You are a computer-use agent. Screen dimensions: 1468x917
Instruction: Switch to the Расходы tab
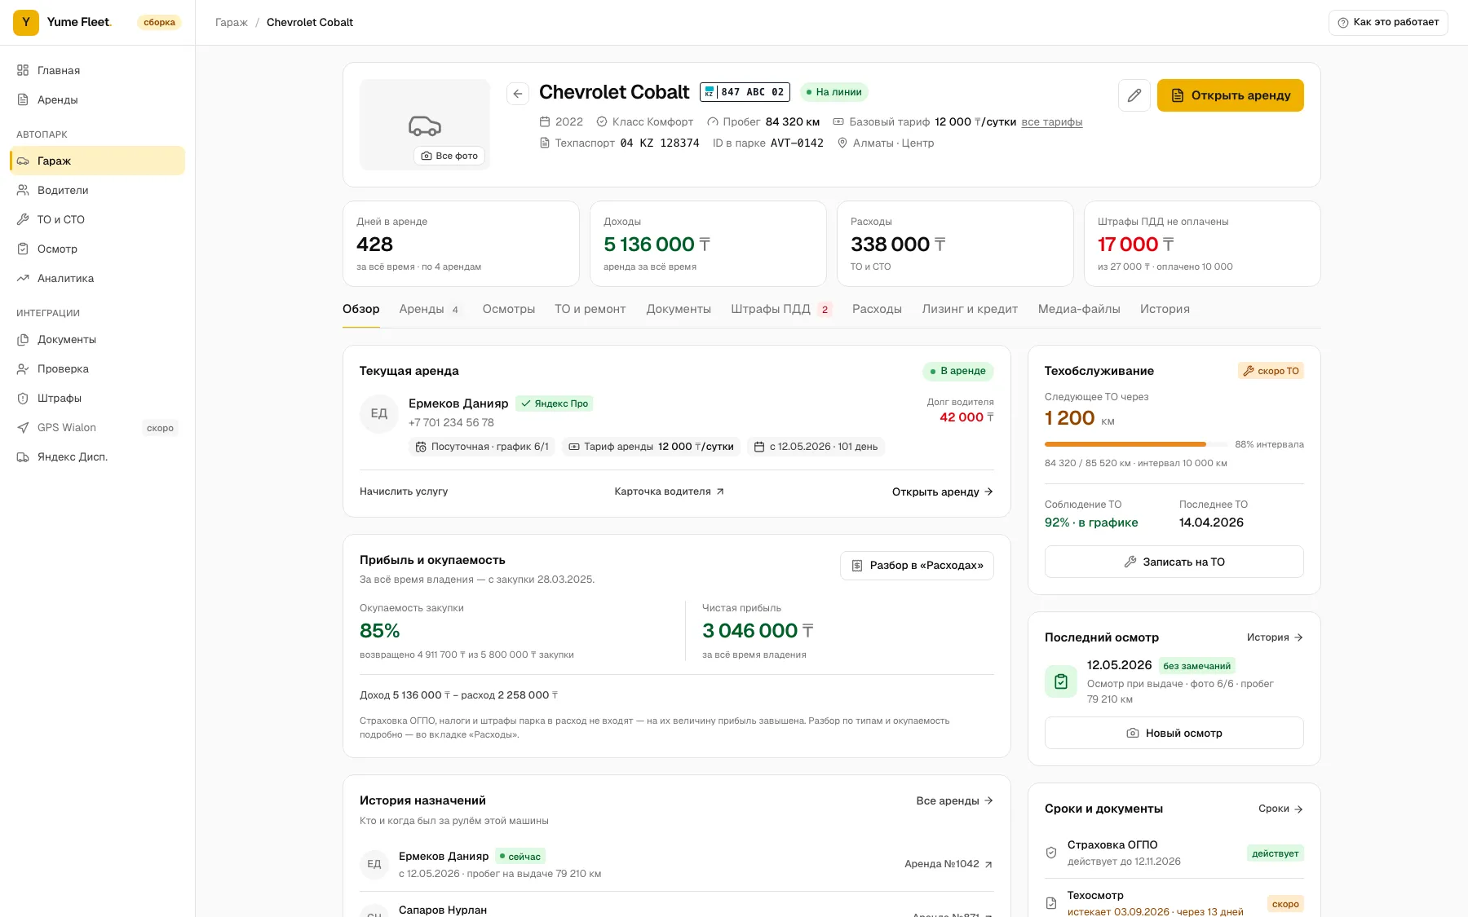877,310
